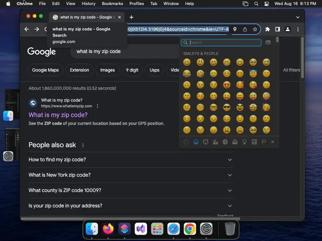Switch to Images results chip
Image resolution: width=322 pixels, height=241 pixels.
pos(108,70)
